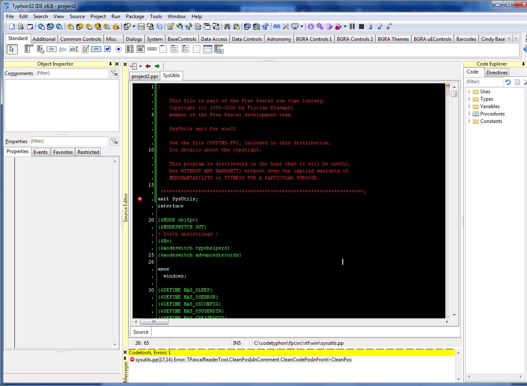The image size is (527, 386).
Task: Switch to the Additional palette tab
Action: click(44, 39)
